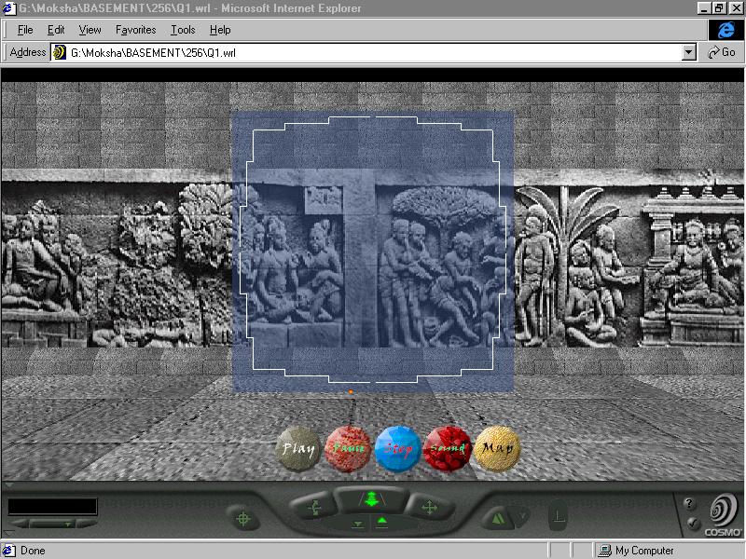Open the gold Map sphere
The width and height of the screenshot is (746, 559).
tap(496, 447)
